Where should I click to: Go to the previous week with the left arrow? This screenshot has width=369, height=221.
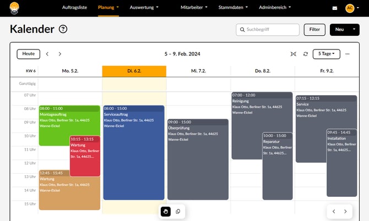(x=47, y=54)
